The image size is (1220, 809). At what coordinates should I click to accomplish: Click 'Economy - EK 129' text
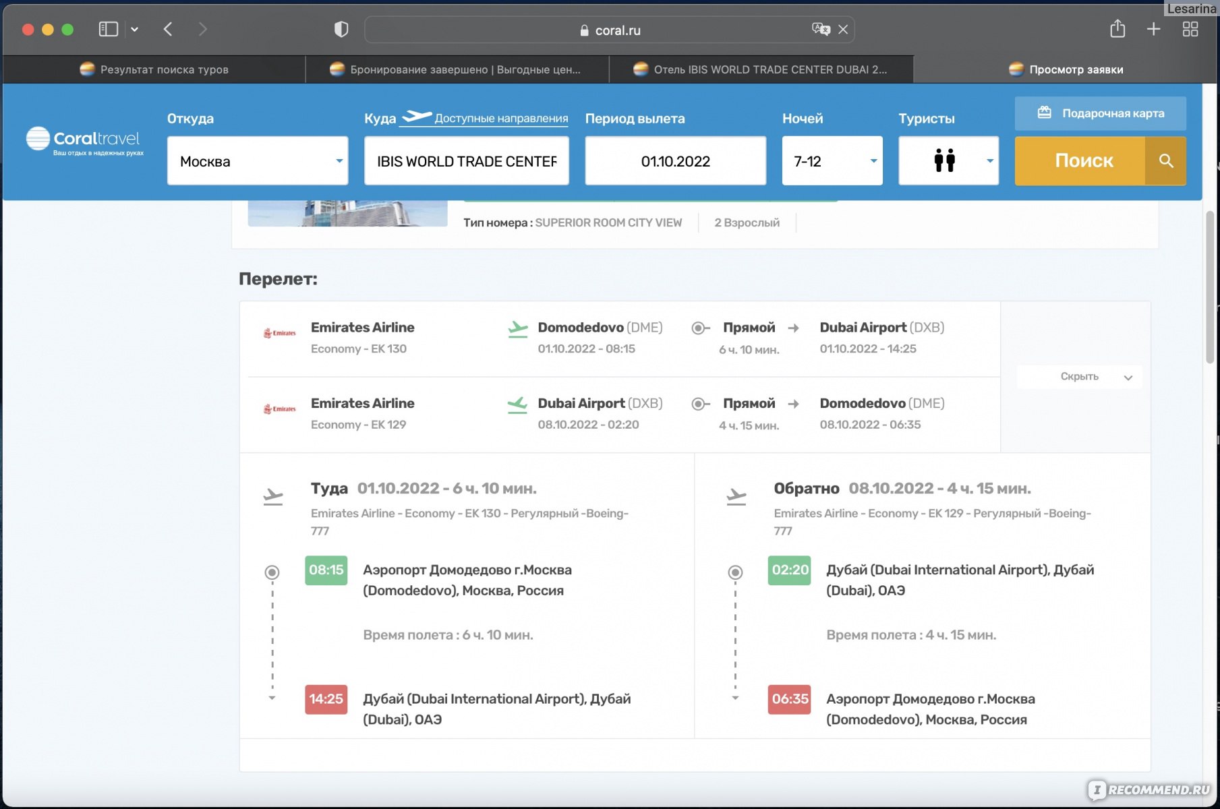[359, 425]
